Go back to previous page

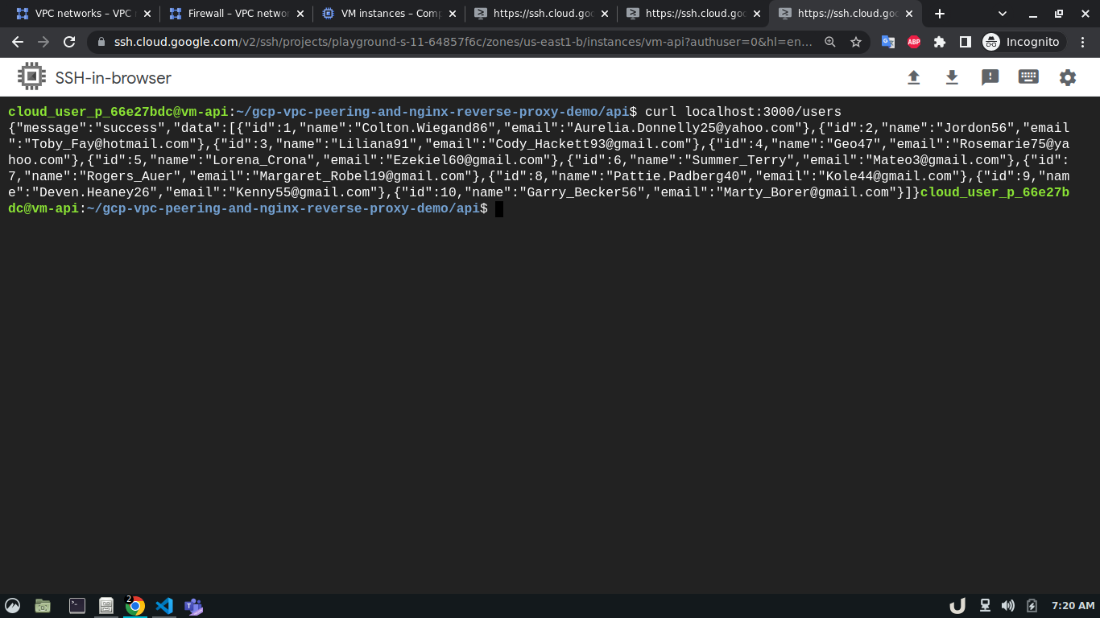[x=18, y=42]
